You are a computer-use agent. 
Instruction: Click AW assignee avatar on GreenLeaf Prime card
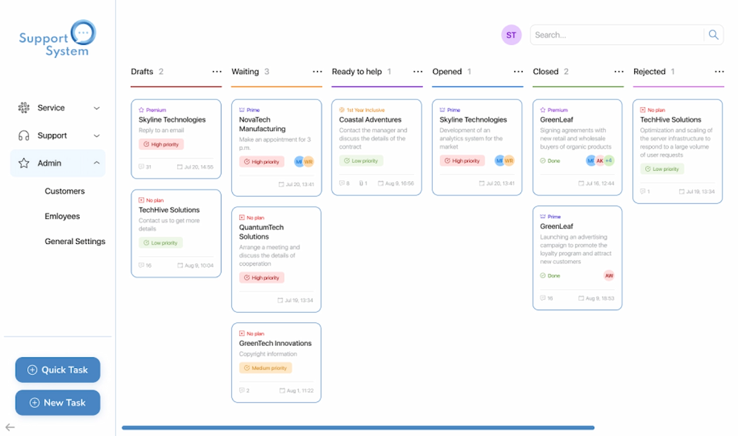[609, 276]
